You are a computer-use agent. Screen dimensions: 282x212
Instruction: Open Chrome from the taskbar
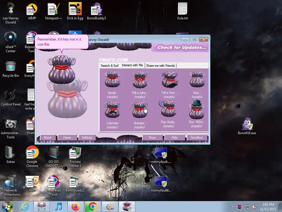click(x=93, y=206)
